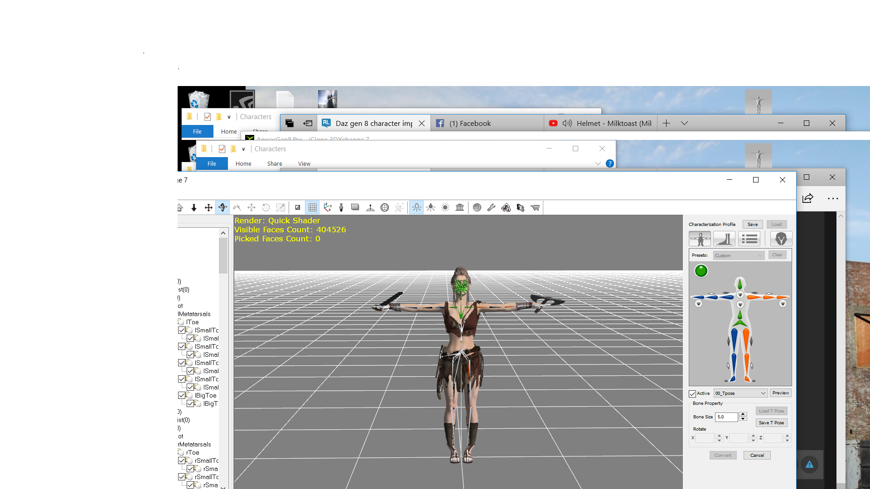Click the wrench settings icon in toolbar
The height and width of the screenshot is (489, 870).
[x=491, y=207]
